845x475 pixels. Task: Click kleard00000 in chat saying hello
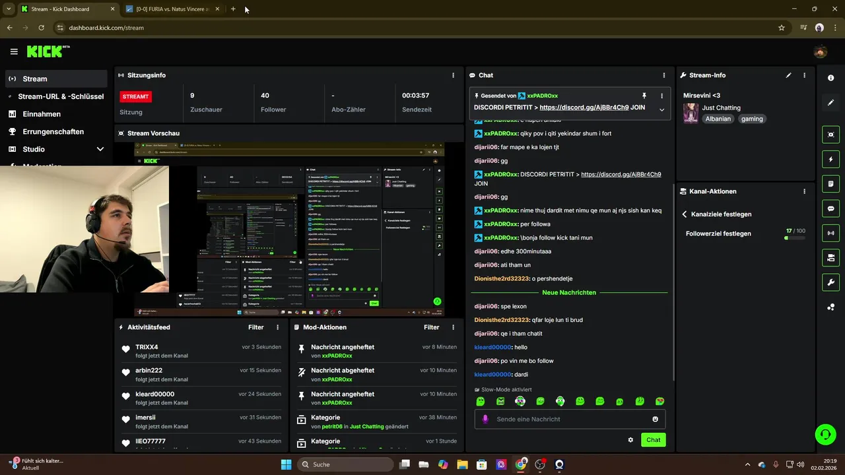(x=492, y=347)
